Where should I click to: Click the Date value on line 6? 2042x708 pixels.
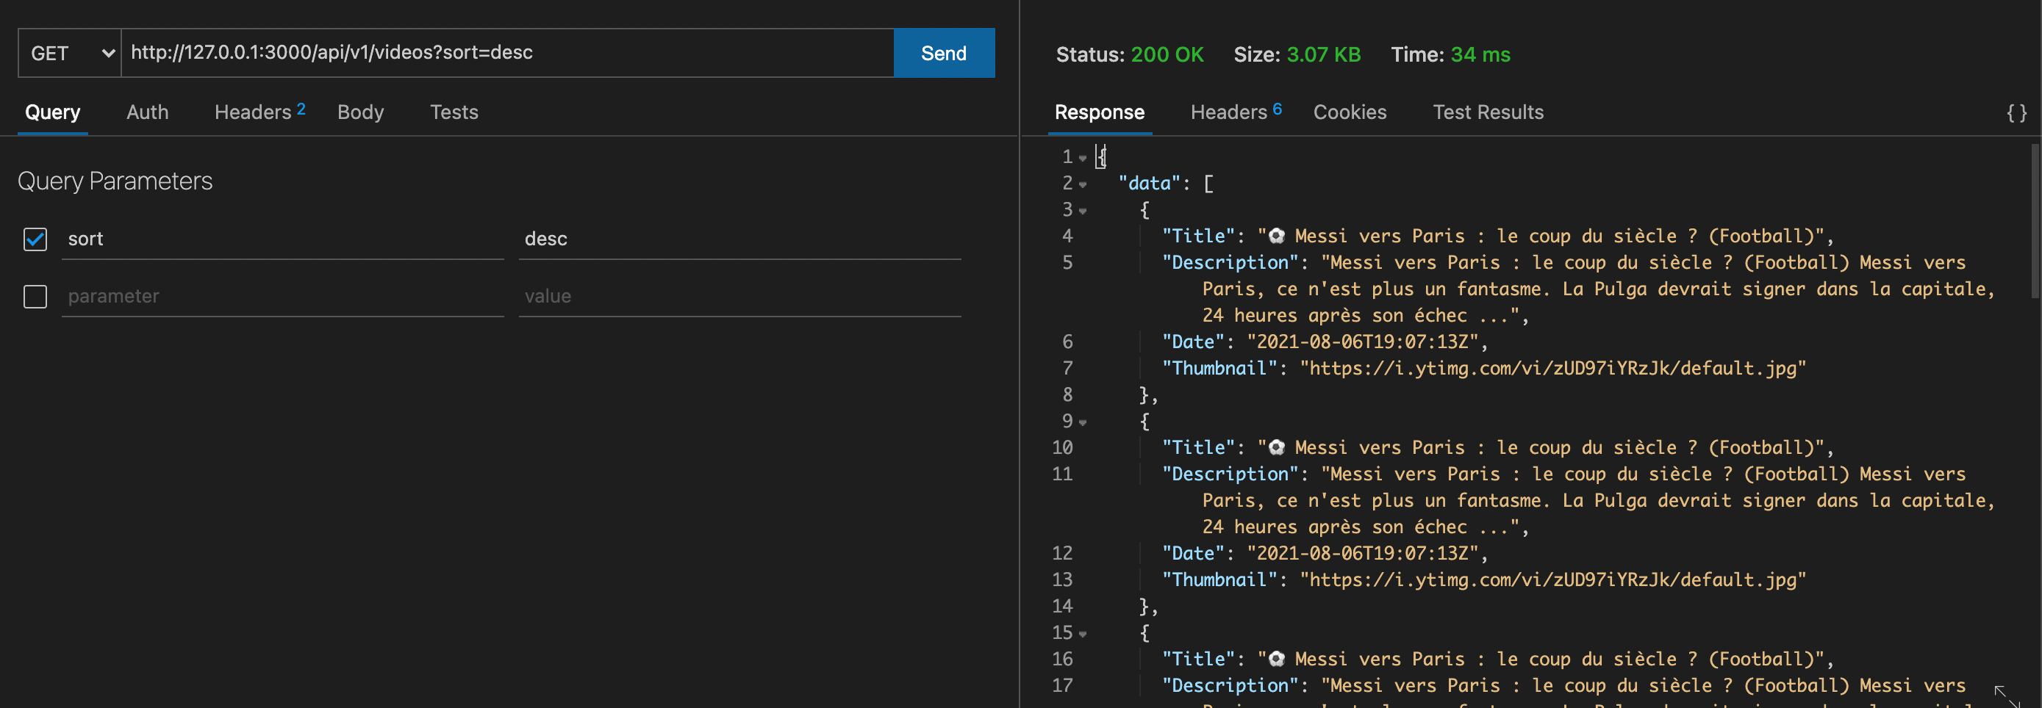[x=1363, y=342]
